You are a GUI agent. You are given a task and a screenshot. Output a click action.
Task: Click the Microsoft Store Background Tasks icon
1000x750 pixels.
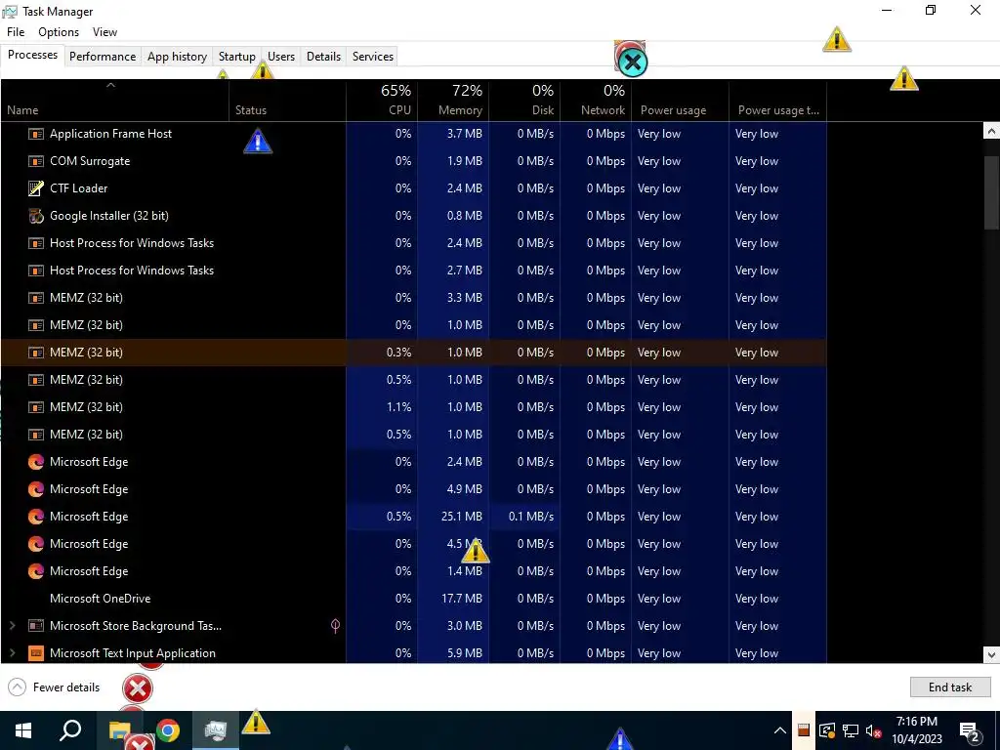[36, 626]
